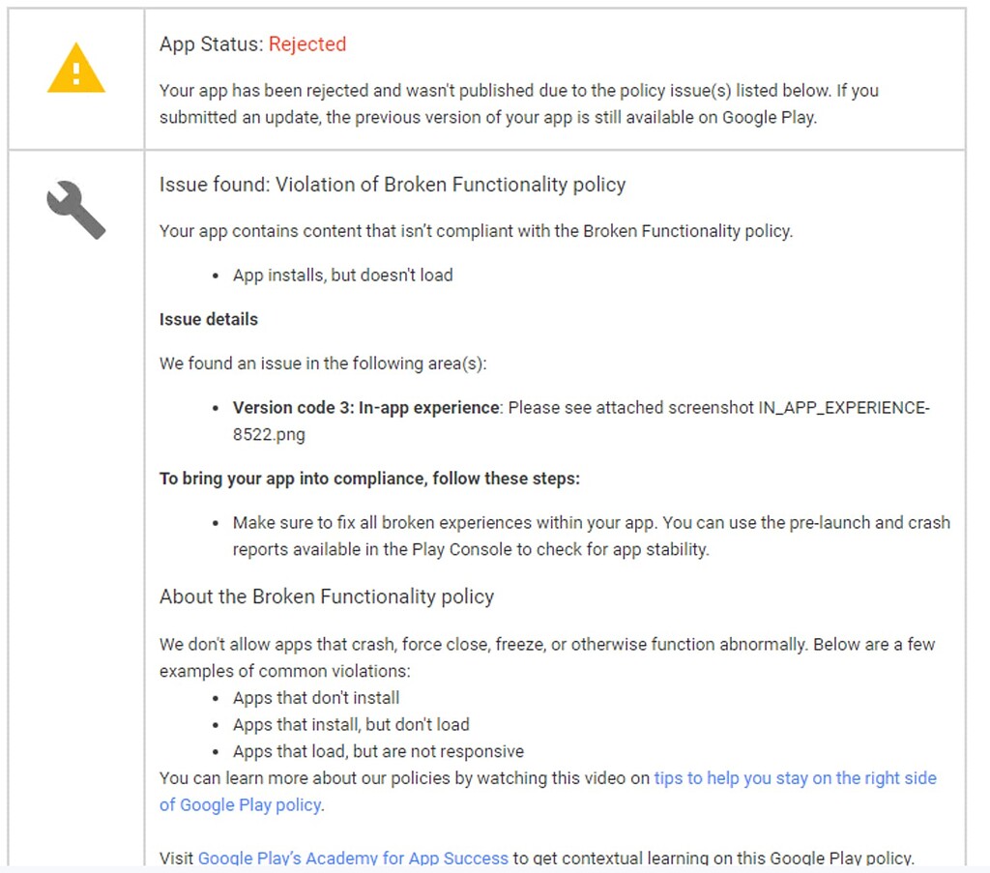Click the About the Broken Functionality policy heading
The image size is (990, 873).
tap(327, 597)
